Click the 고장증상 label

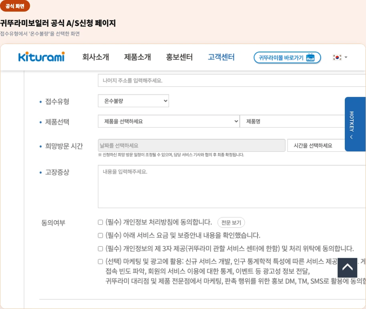(x=57, y=172)
